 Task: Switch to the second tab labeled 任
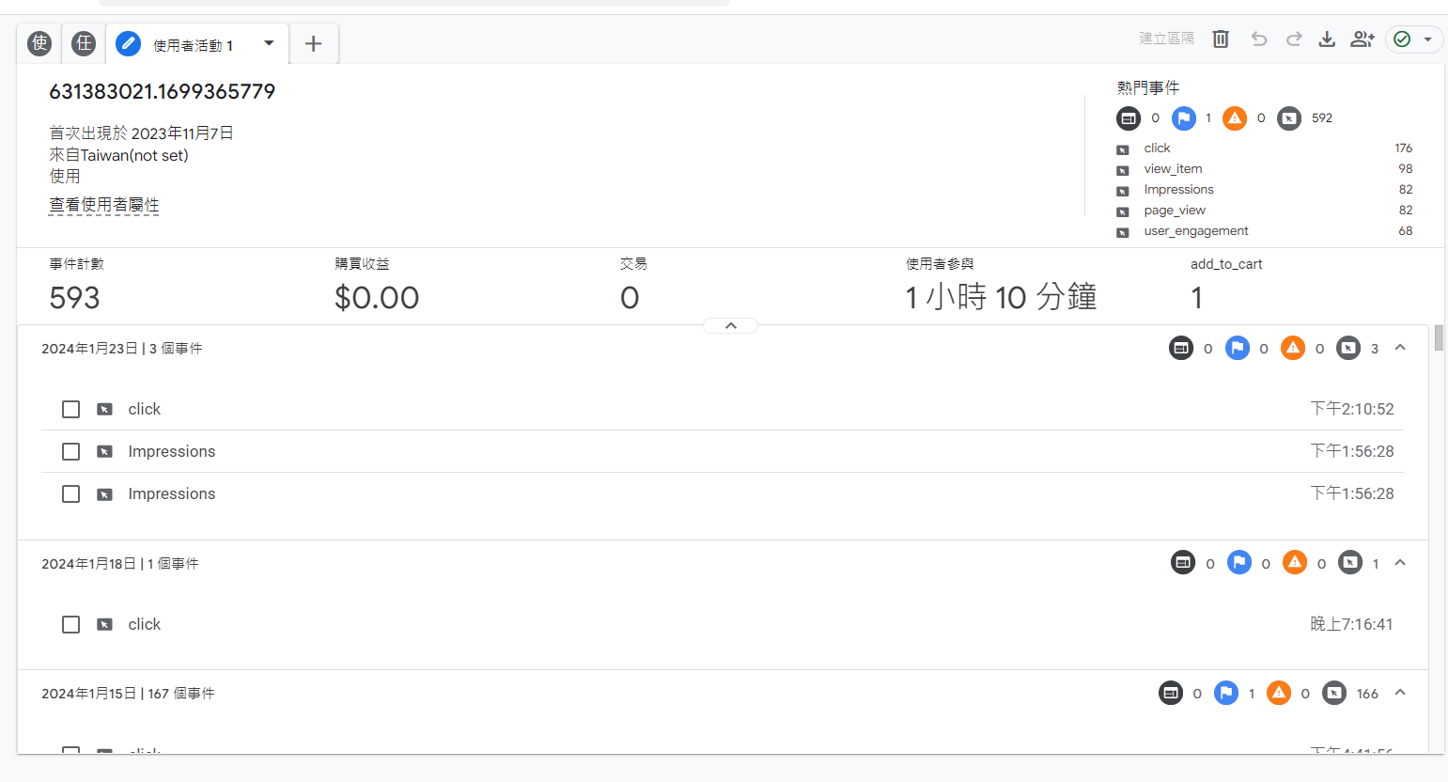(84, 43)
